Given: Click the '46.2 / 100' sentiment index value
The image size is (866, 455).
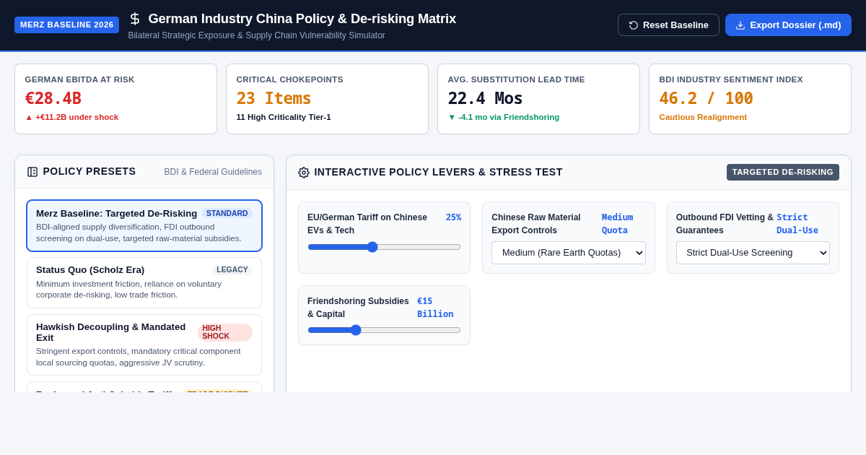Looking at the screenshot, I should 706,98.
